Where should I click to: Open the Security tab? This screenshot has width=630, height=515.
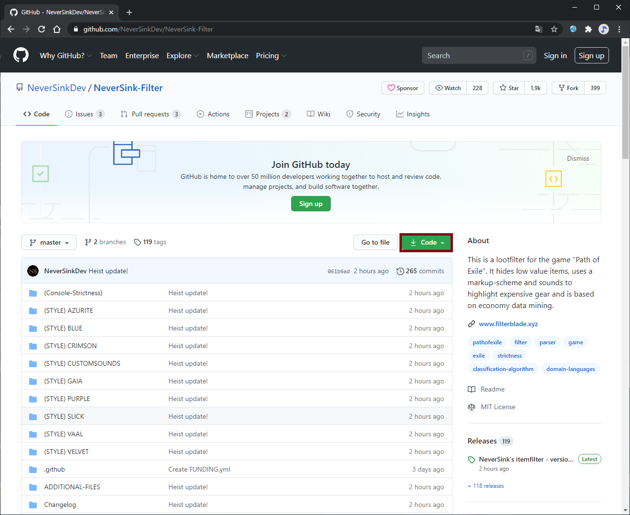pos(363,114)
